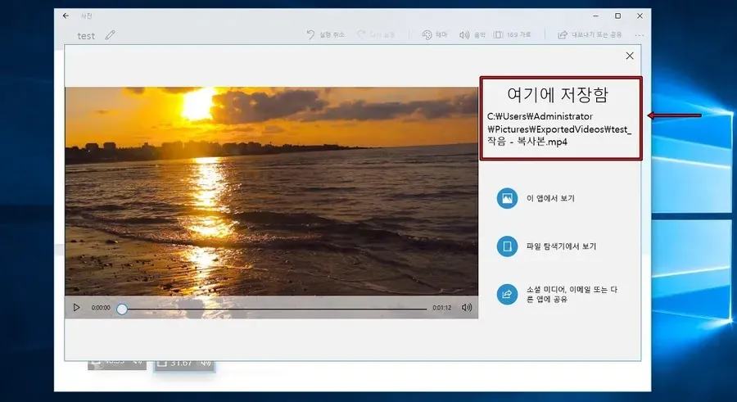Image resolution: width=737 pixels, height=402 pixels.
Task: Click the seek slider handle in video player
Action: (x=122, y=309)
